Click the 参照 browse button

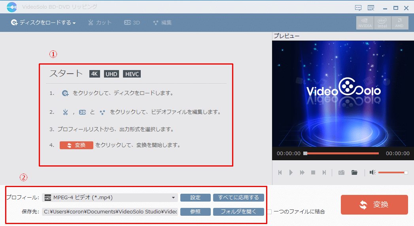pyautogui.click(x=195, y=211)
